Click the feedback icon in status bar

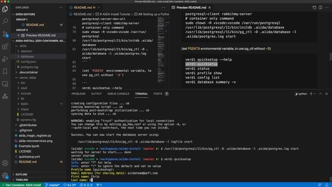pyautogui.click(x=320, y=185)
